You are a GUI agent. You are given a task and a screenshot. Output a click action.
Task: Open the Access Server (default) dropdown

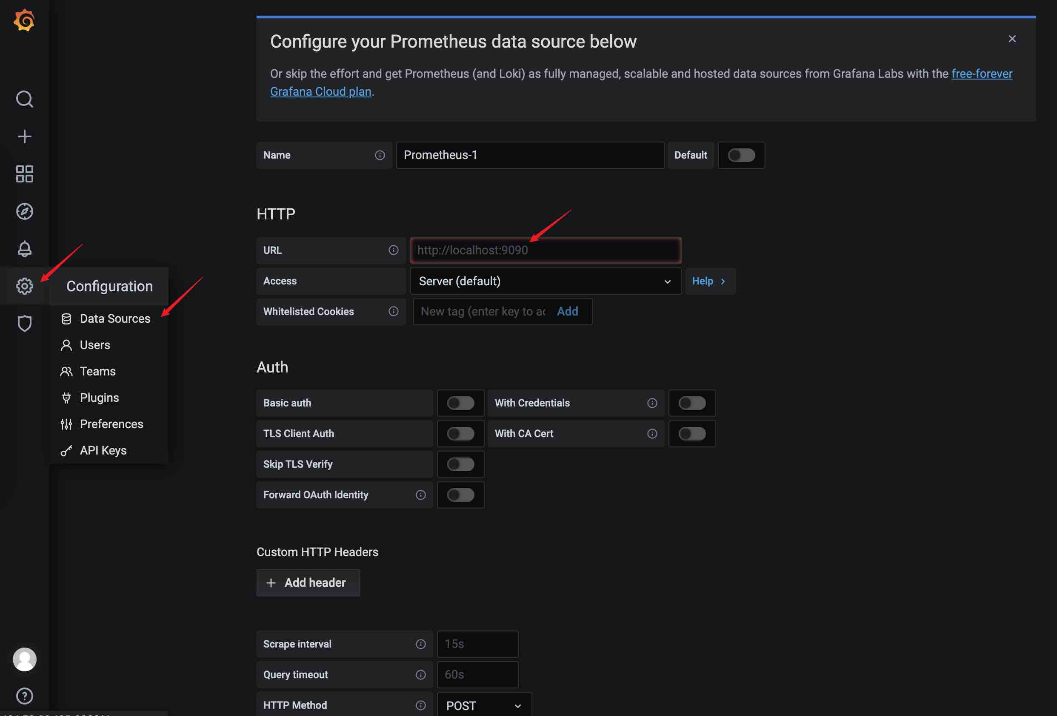pos(545,281)
